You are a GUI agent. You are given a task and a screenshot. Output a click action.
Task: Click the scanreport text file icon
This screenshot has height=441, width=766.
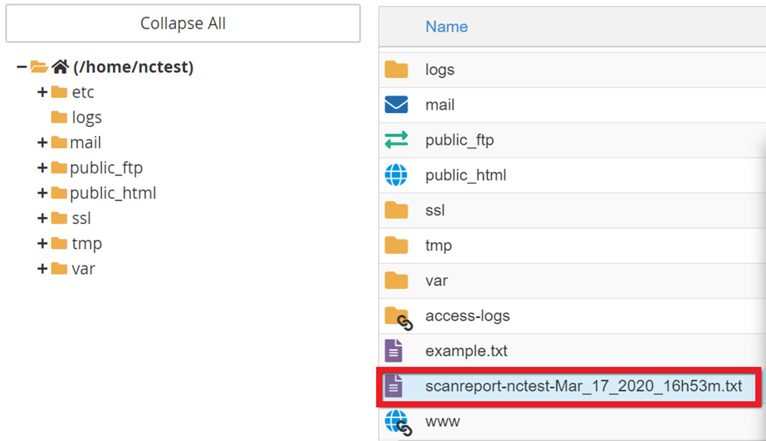tap(394, 386)
